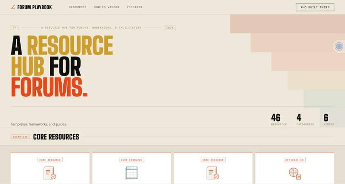345x184 pixels.
Task: Click the 2026 year badge
Action: coord(170,28)
